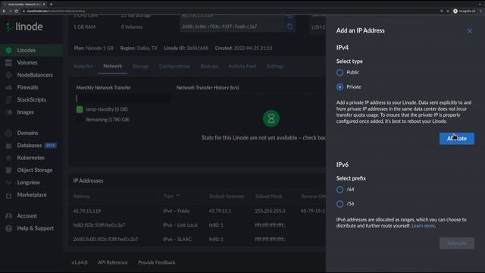Image resolution: width=485 pixels, height=273 pixels.
Task: Open Longview in the sidebar
Action: (31, 182)
